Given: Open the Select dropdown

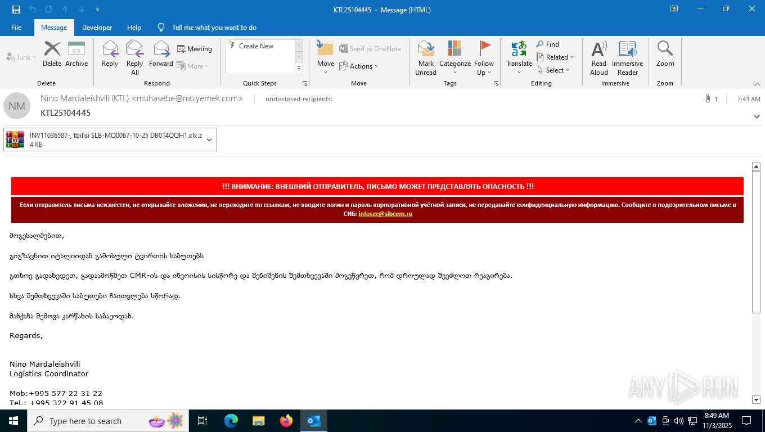Looking at the screenshot, I should [553, 70].
